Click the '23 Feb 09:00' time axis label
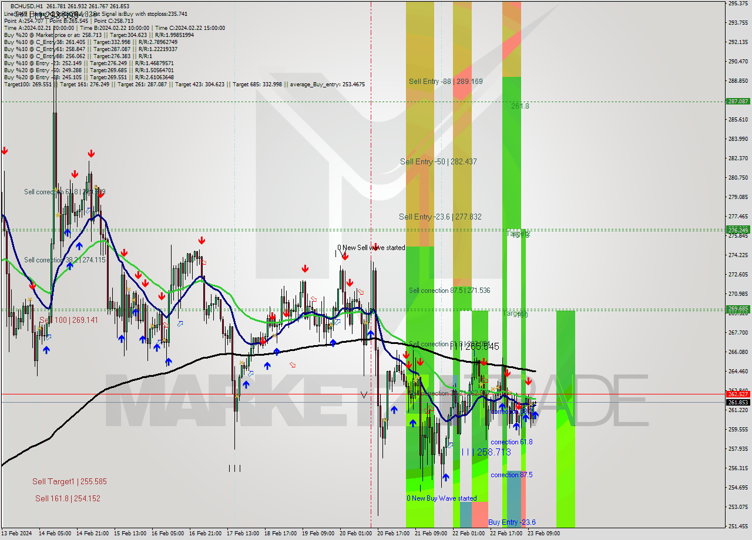Viewport: 752px width, 540px height. point(543,534)
